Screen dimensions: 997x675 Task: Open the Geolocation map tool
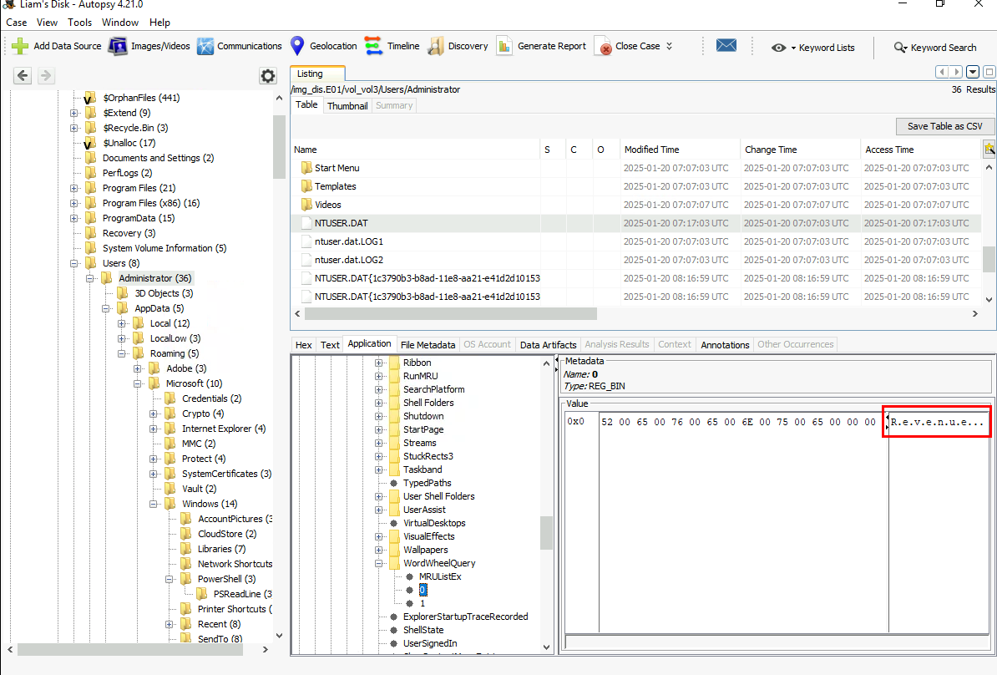[297, 47]
